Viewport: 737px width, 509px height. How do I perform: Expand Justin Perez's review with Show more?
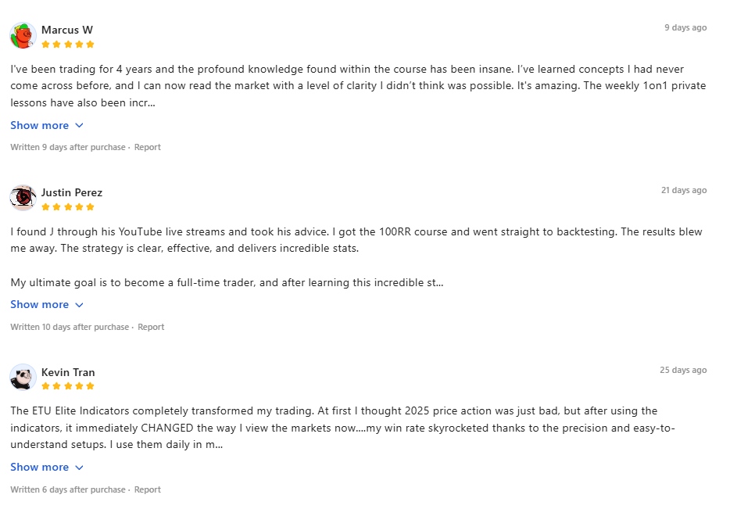click(x=47, y=304)
